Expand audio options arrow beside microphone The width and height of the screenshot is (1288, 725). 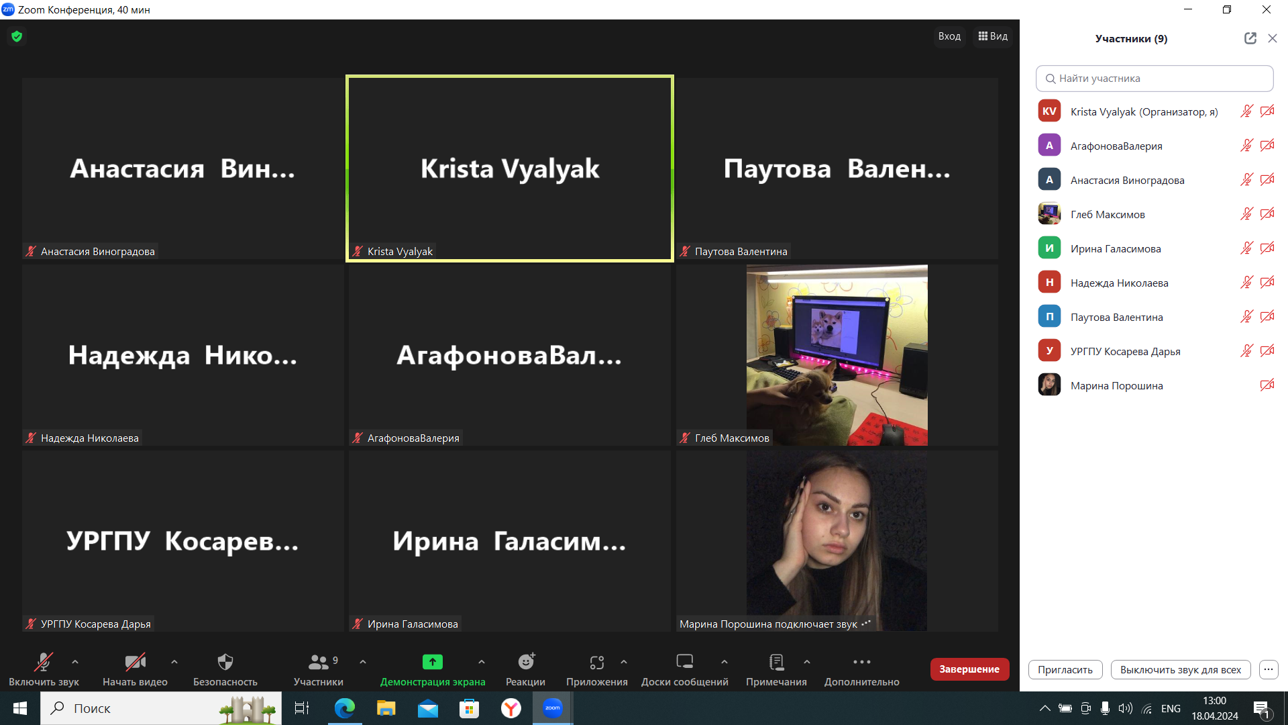[x=75, y=662]
